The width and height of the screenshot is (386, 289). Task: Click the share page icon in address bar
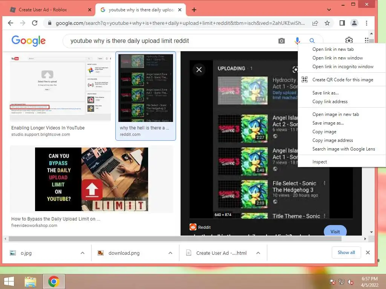(315, 23)
